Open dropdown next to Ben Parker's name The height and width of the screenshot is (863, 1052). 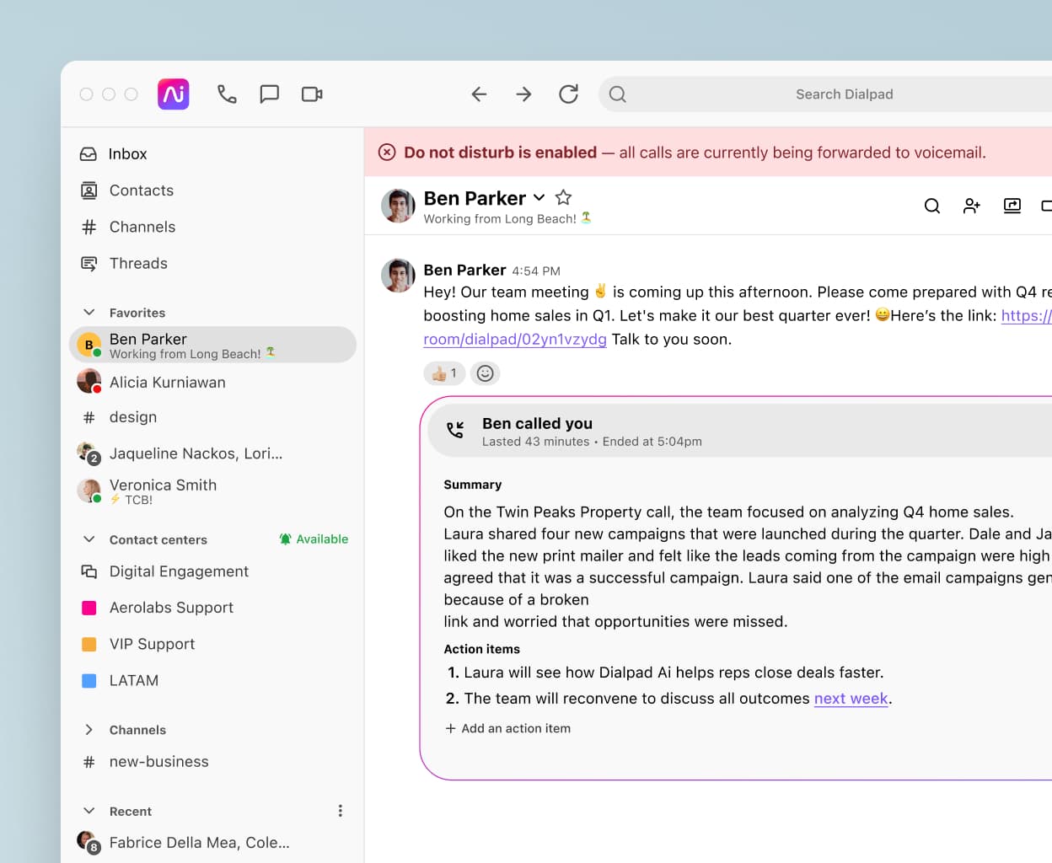539,198
